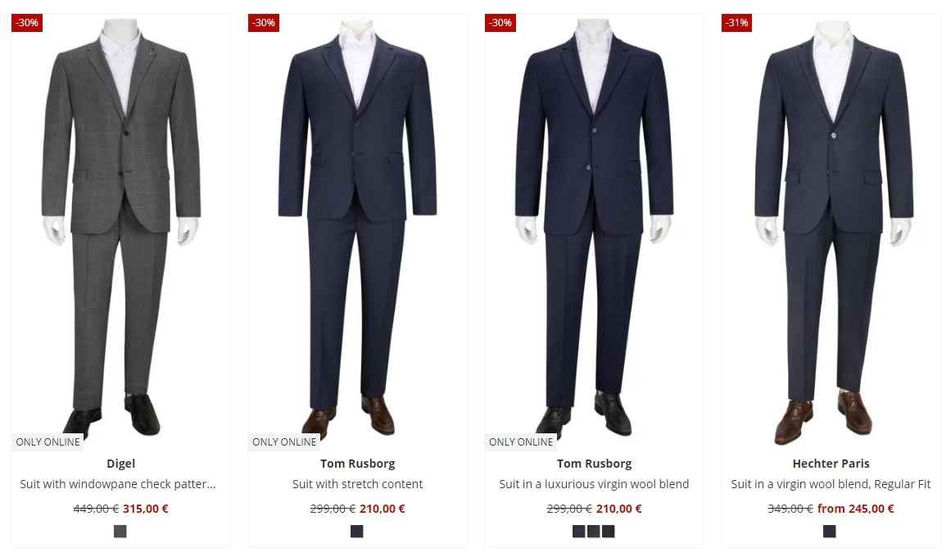
Task: Click the Hechter Paris brand name
Action: [x=831, y=464]
